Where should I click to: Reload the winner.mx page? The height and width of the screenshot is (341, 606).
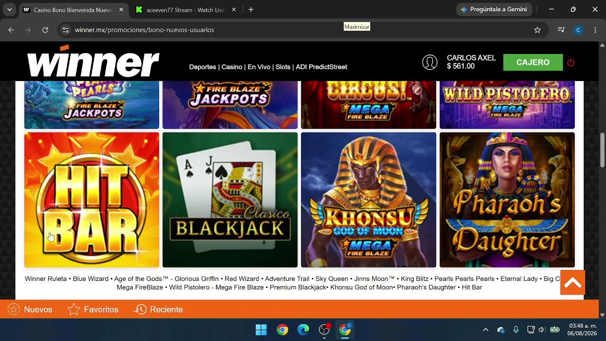tap(45, 30)
